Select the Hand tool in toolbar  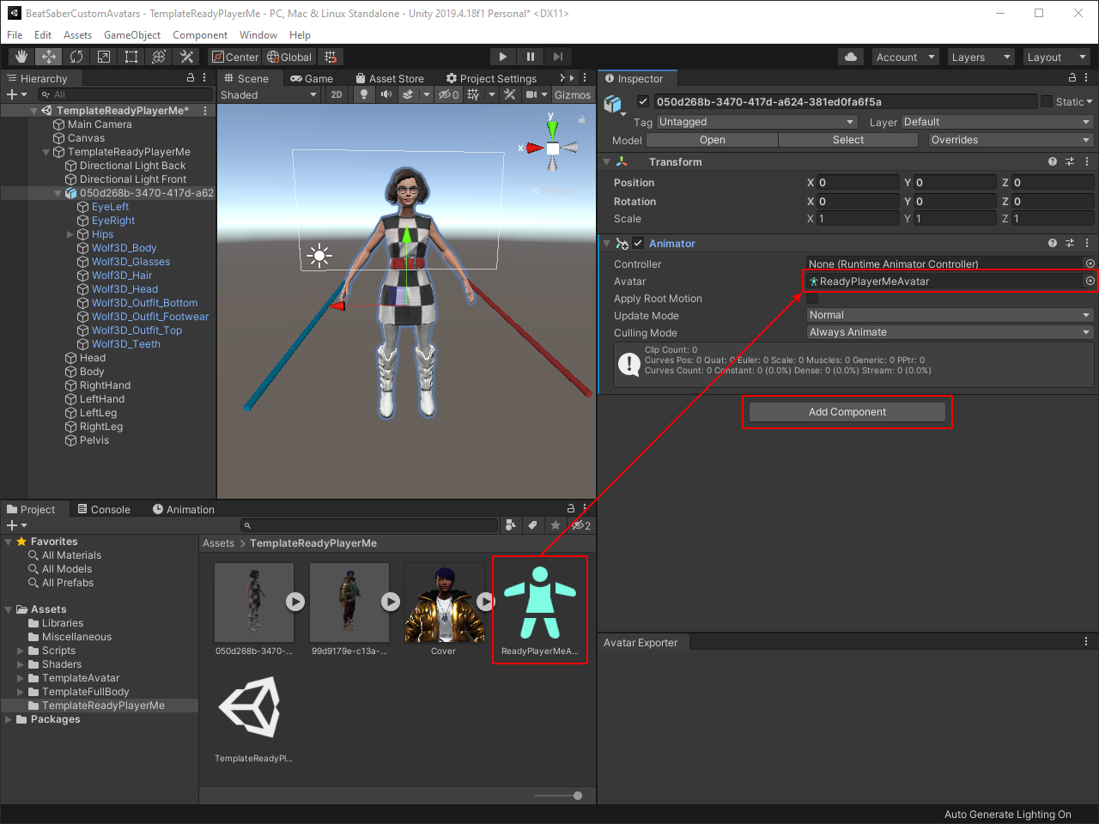tap(21, 57)
